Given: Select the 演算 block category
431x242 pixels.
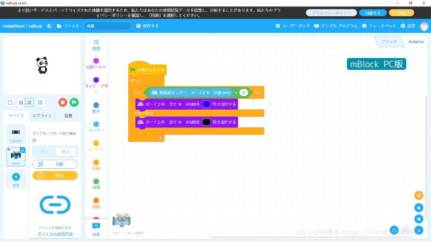Looking at the screenshot, I should coord(96,184).
